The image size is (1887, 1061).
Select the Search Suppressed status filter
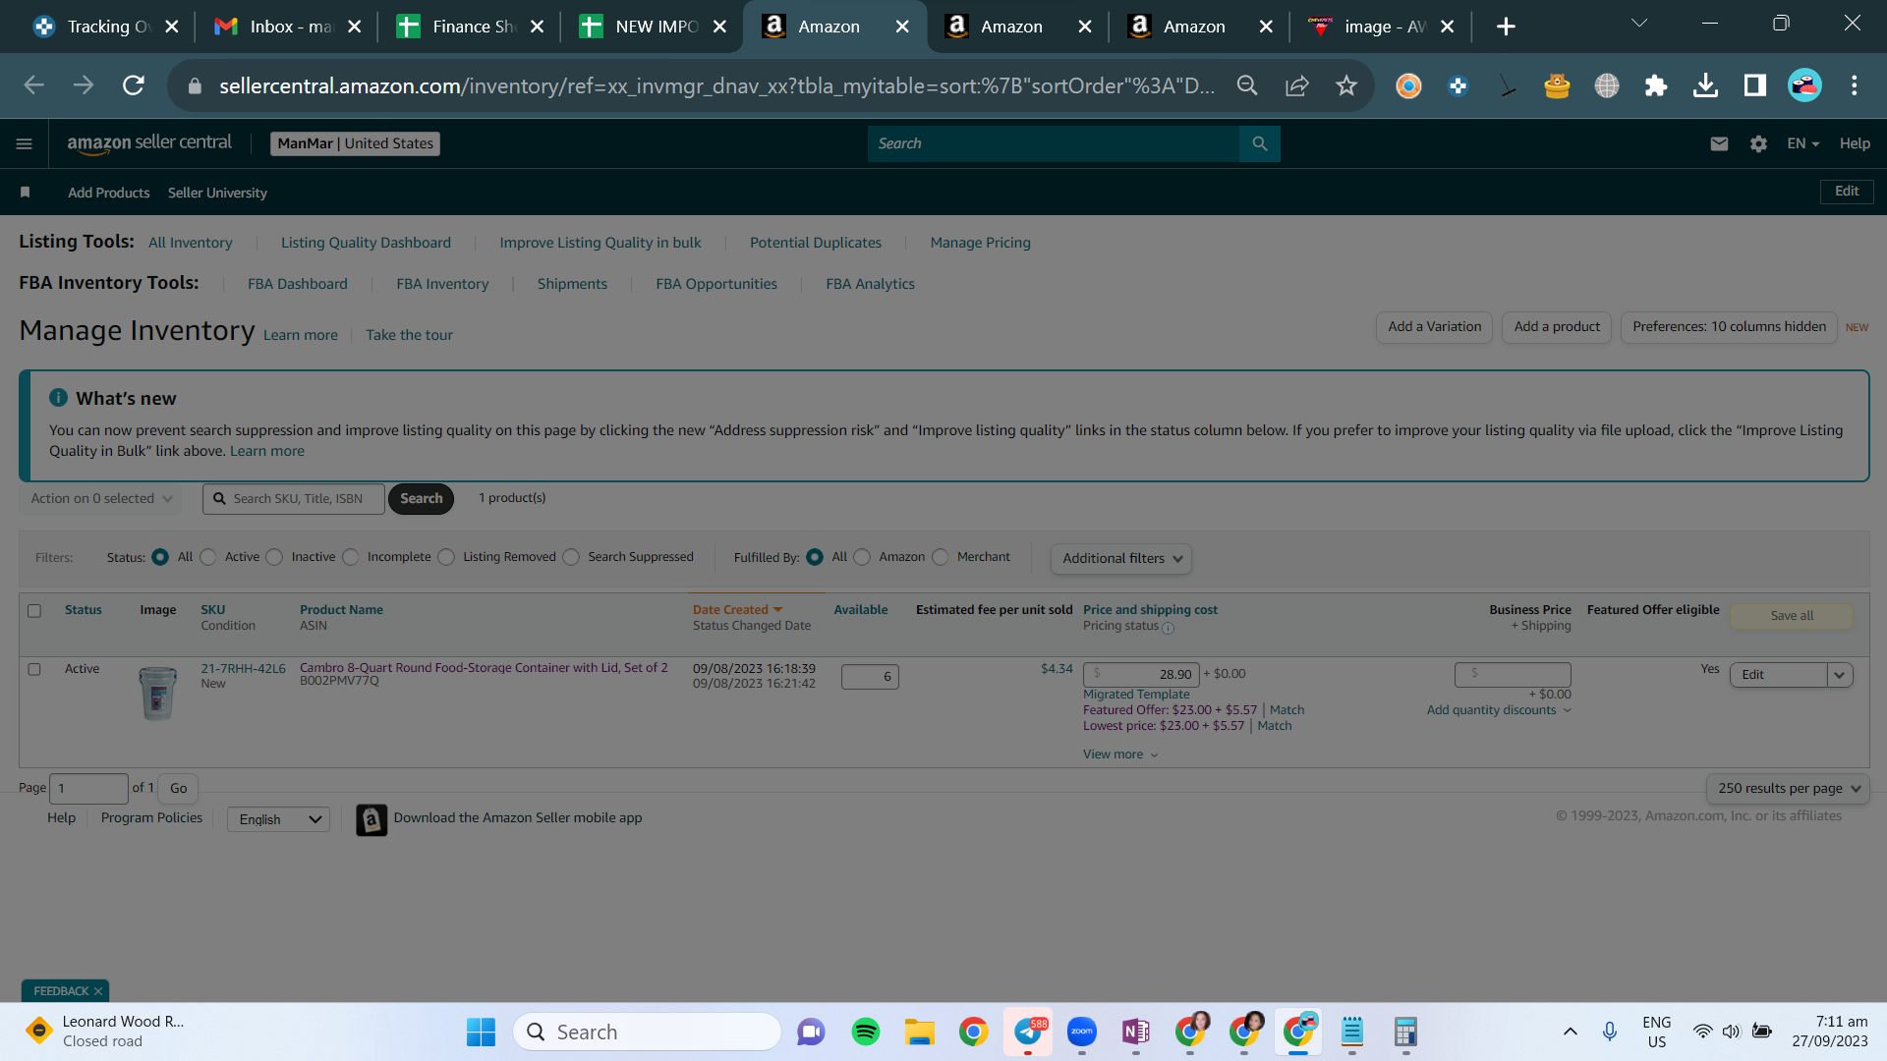571,557
